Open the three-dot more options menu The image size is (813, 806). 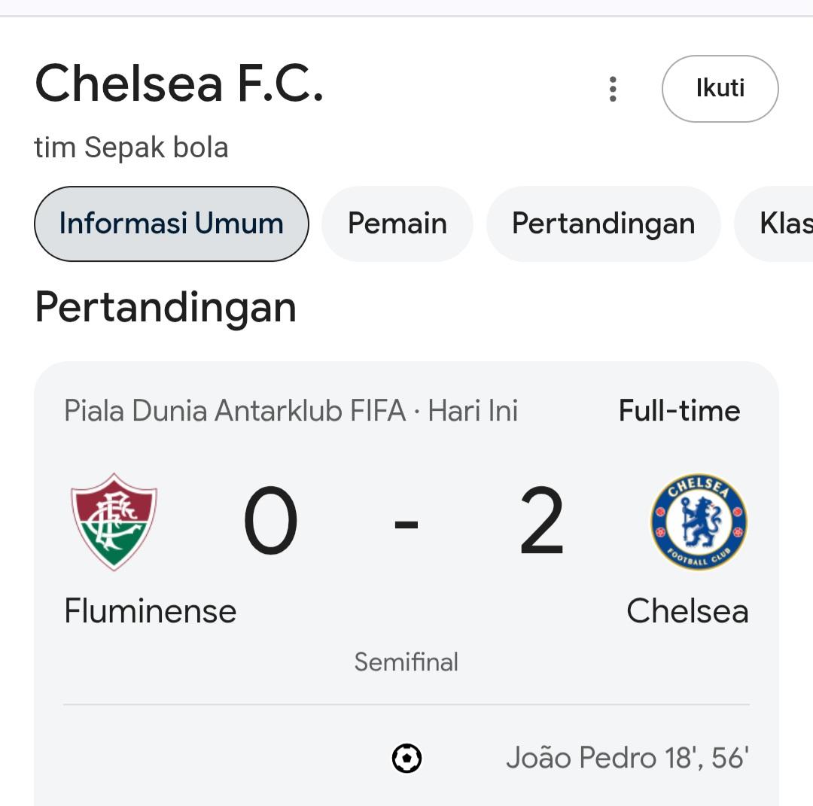point(613,89)
